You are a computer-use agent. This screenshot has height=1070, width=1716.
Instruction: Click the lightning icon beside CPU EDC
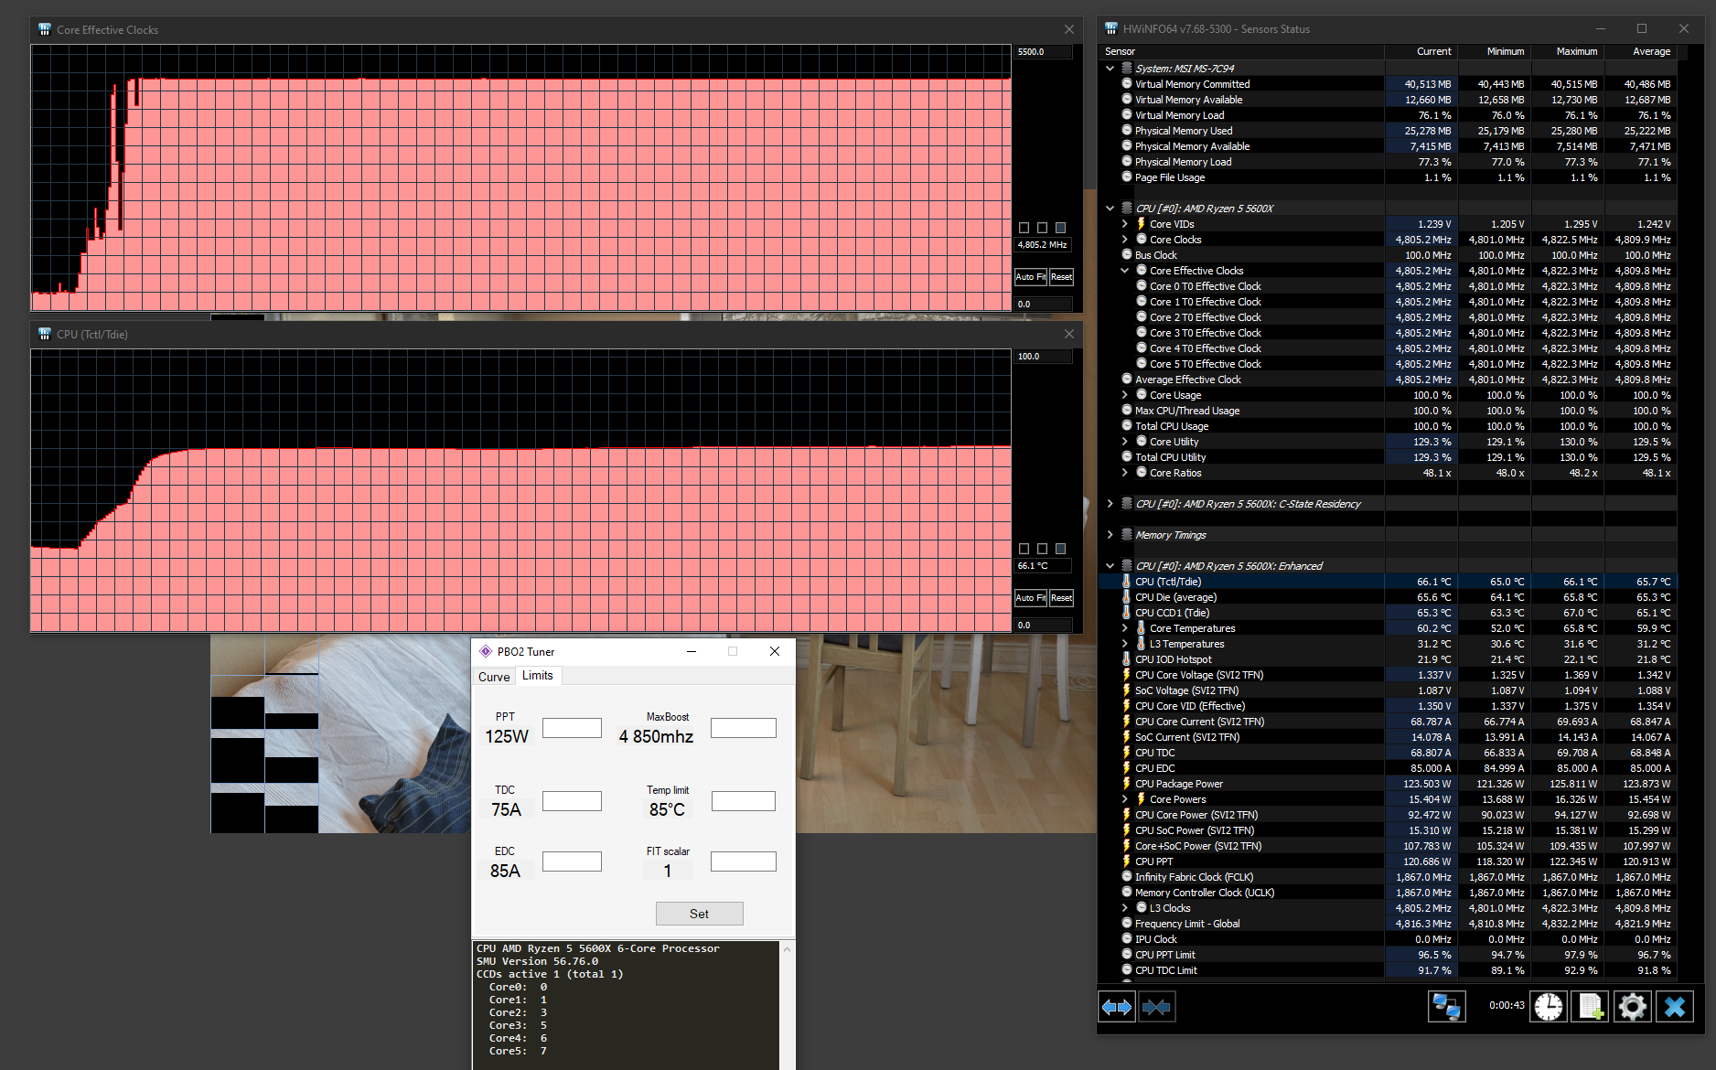tap(1127, 768)
